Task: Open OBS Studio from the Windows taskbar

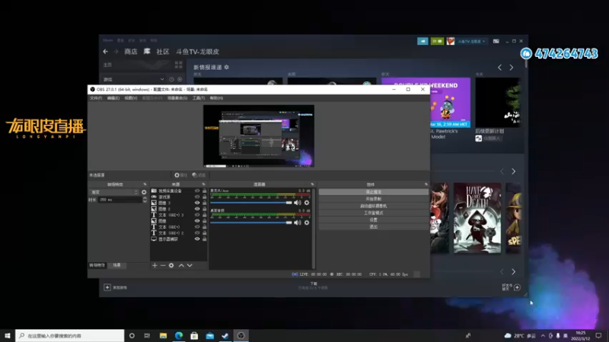Action: (241, 336)
